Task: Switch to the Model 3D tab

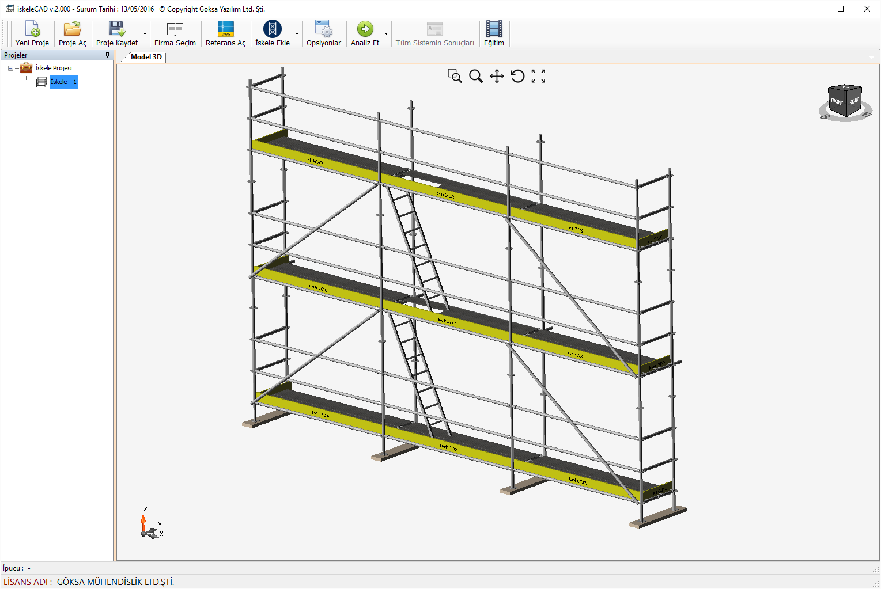Action: pyautogui.click(x=146, y=57)
